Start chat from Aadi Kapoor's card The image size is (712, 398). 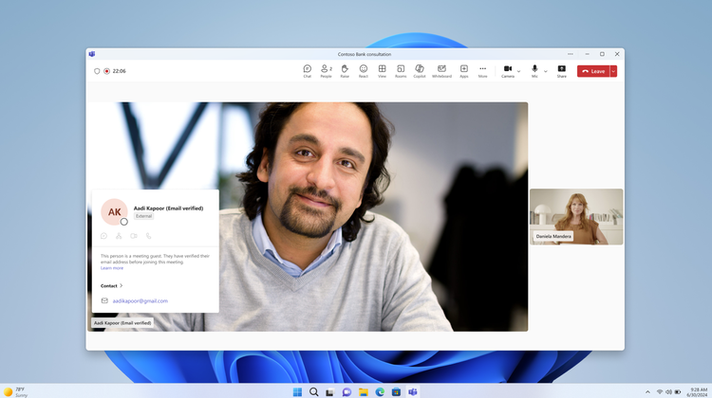tap(104, 236)
